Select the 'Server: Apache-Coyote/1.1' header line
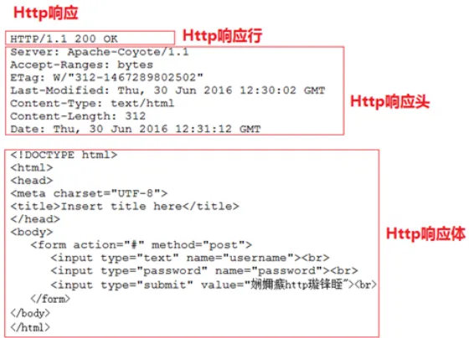Screen dimensions: 473x338 click(x=100, y=52)
